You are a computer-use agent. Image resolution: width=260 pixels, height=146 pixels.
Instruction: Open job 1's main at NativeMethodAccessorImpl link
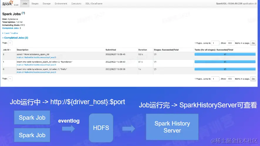[x=36, y=65]
